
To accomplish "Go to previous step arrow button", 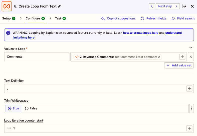I will 152,6.
